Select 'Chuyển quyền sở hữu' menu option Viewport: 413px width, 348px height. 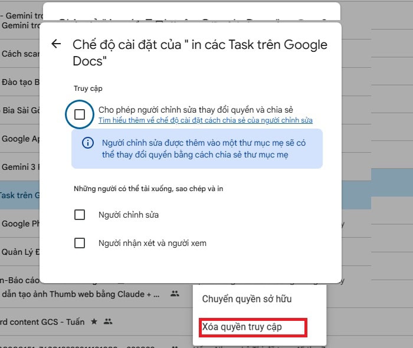[x=247, y=299]
